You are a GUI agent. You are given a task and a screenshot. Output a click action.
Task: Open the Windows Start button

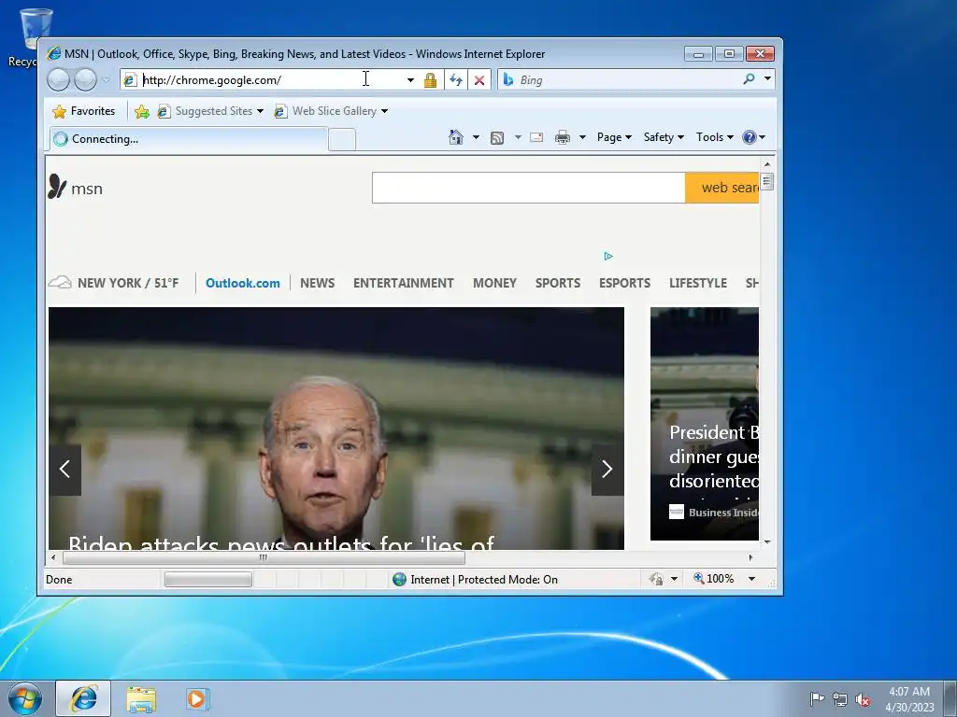point(25,698)
